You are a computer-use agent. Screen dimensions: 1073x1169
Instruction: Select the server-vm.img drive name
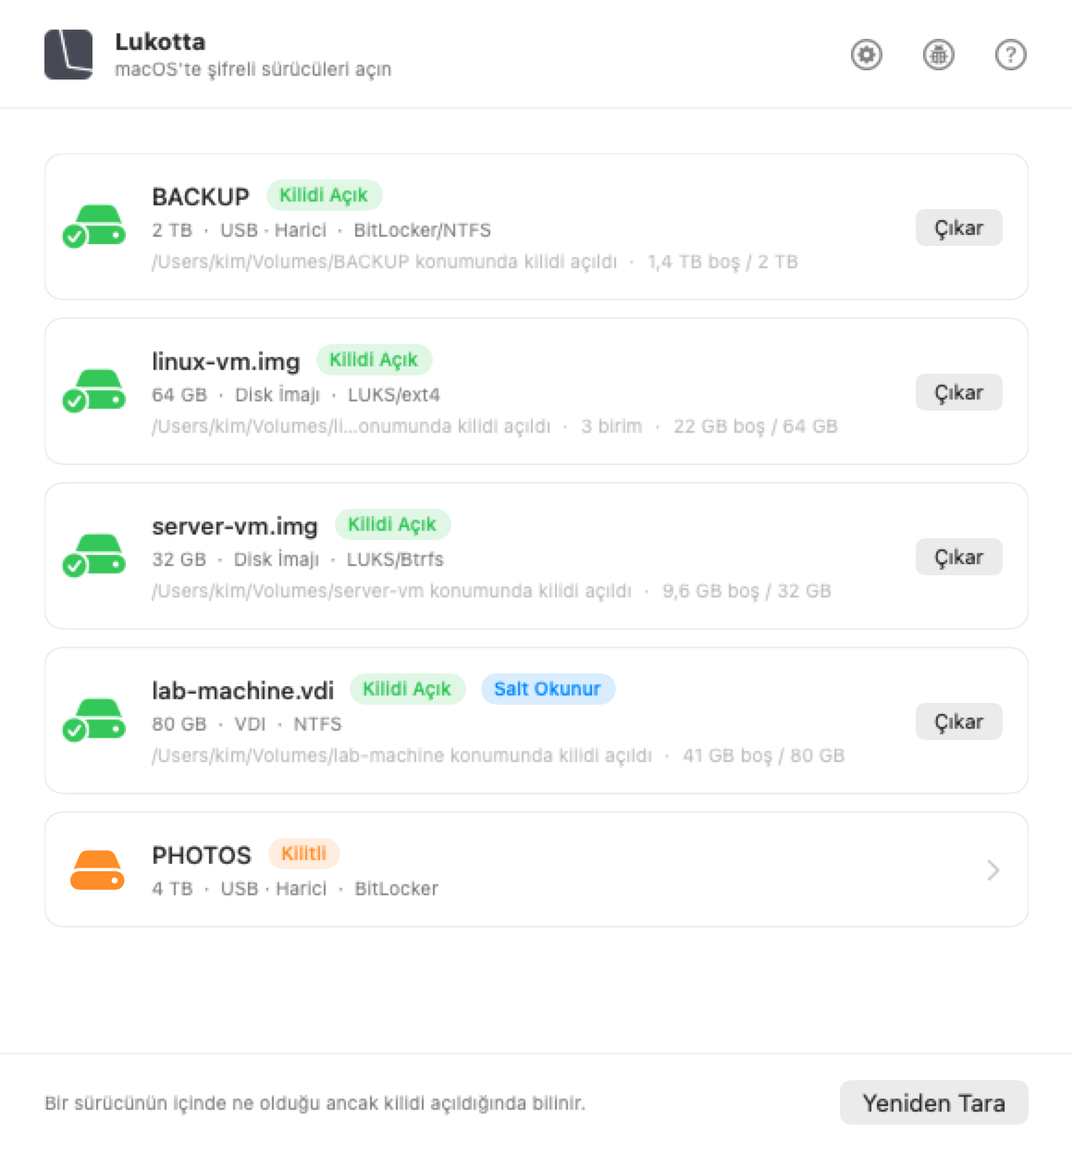[x=235, y=526]
